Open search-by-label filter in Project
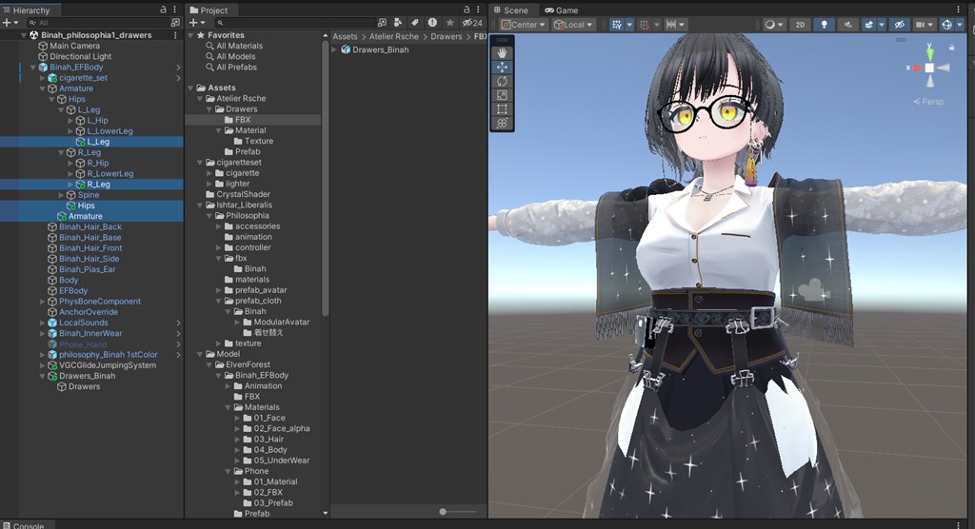 coord(415,23)
